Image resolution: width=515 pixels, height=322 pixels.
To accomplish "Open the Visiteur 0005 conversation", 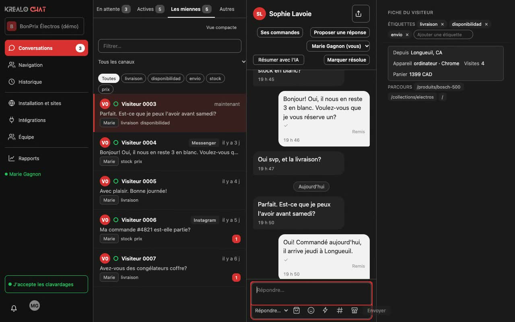I will click(170, 190).
